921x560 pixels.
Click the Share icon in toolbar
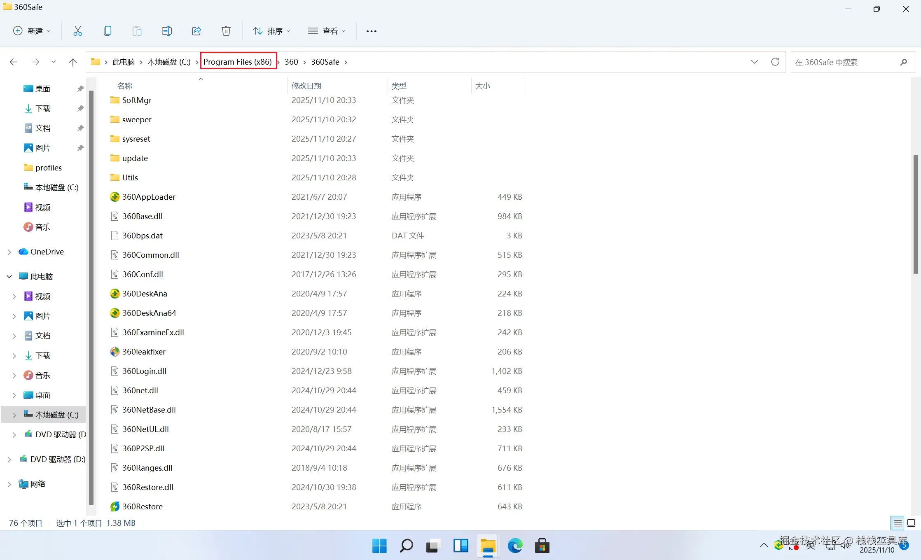pyautogui.click(x=196, y=31)
